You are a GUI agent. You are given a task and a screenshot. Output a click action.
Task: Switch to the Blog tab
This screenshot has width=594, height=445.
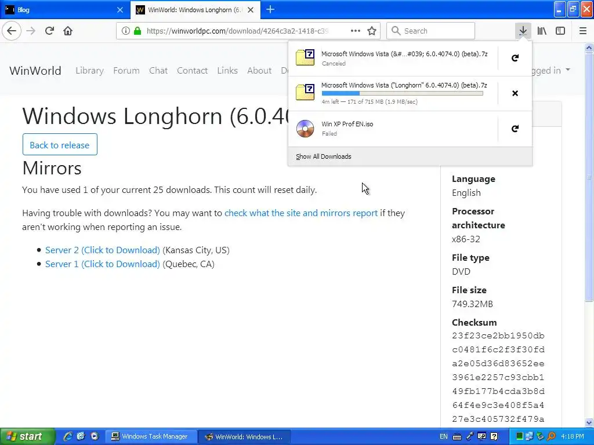tap(64, 10)
